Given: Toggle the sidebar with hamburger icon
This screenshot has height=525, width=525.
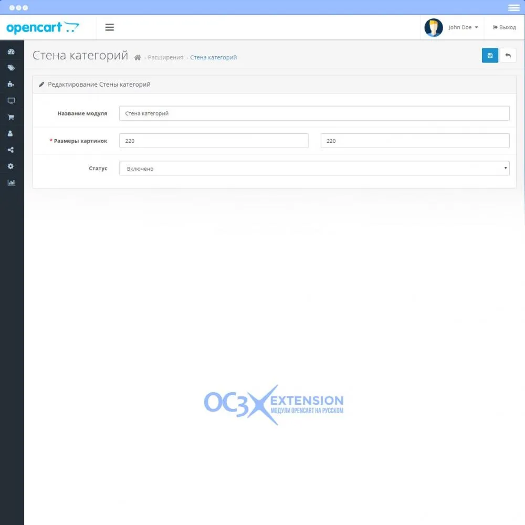Looking at the screenshot, I should (110, 27).
